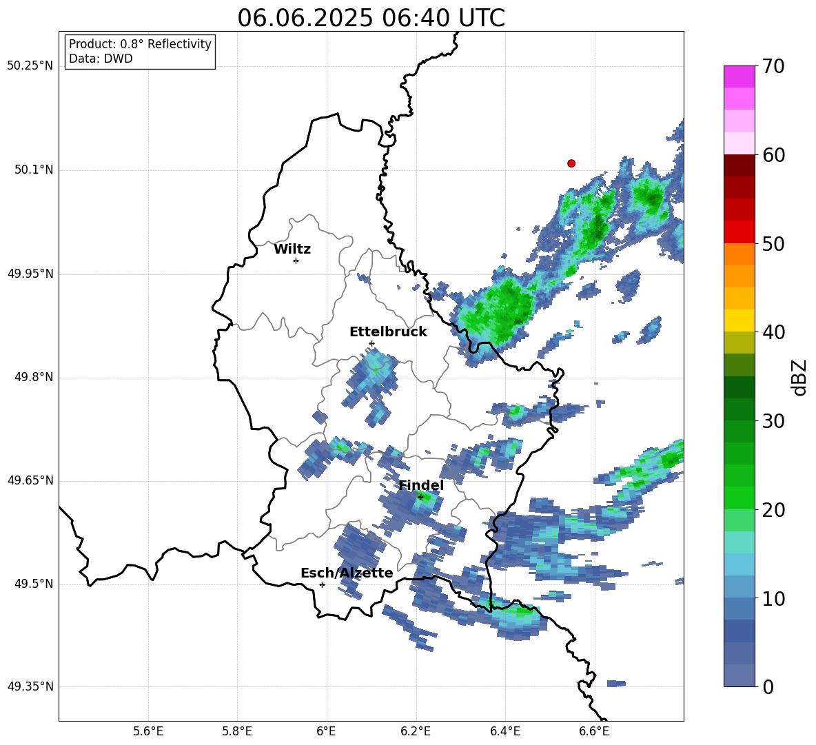Click the 6.6°E longitude label
This screenshot has height=745, width=816.
(x=594, y=731)
